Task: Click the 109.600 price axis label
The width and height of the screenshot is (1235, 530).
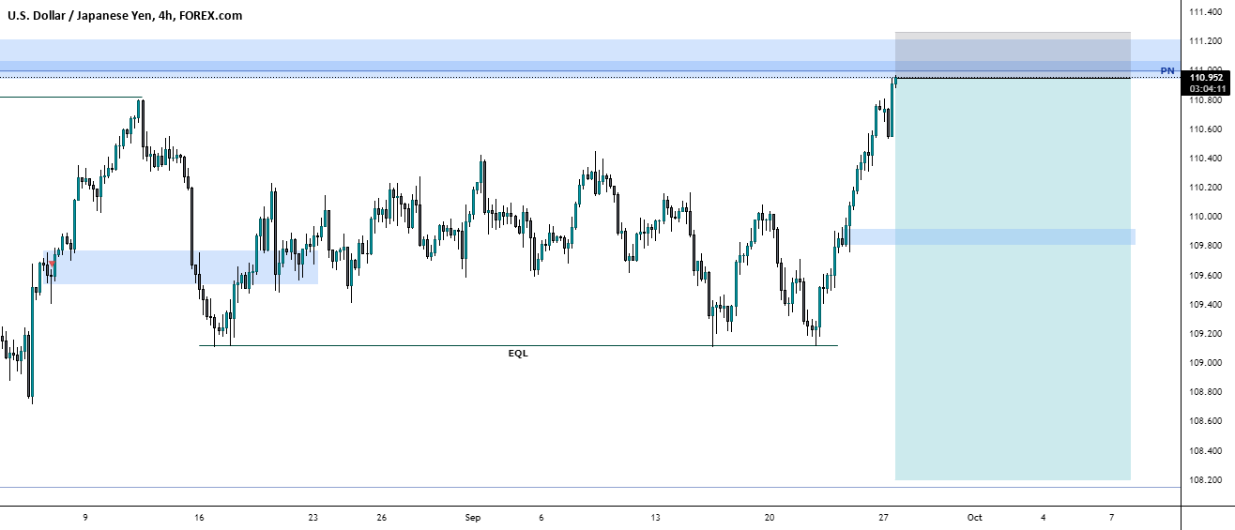Action: (x=1205, y=276)
